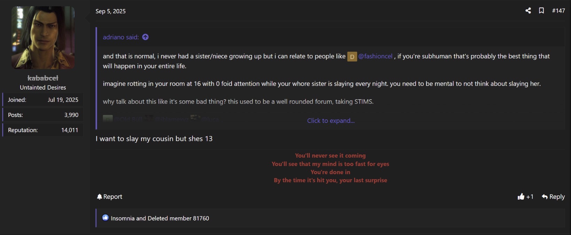Open the kababcel username profile
Screen dimensions: 571x235
pyautogui.click(x=43, y=78)
